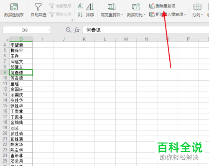This screenshot has width=209, height=166.
Task: Select 何春德 cell in row 10
Action: tap(21, 78)
